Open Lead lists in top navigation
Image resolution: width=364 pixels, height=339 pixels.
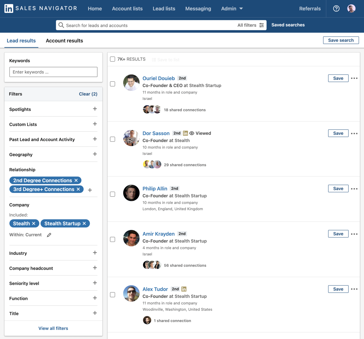(x=164, y=9)
